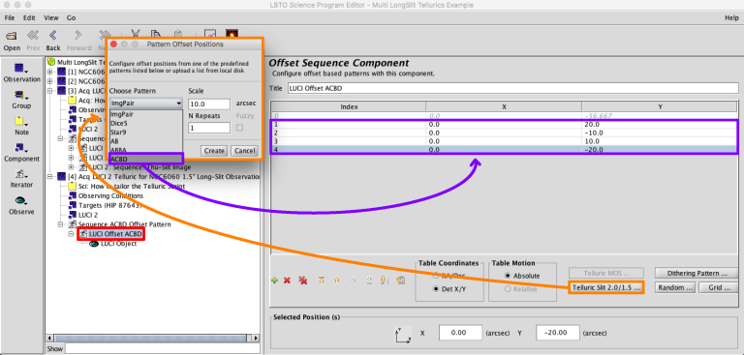The image size is (744, 355).
Task: Click the move-to-top arrow icon
Action: click(x=322, y=281)
